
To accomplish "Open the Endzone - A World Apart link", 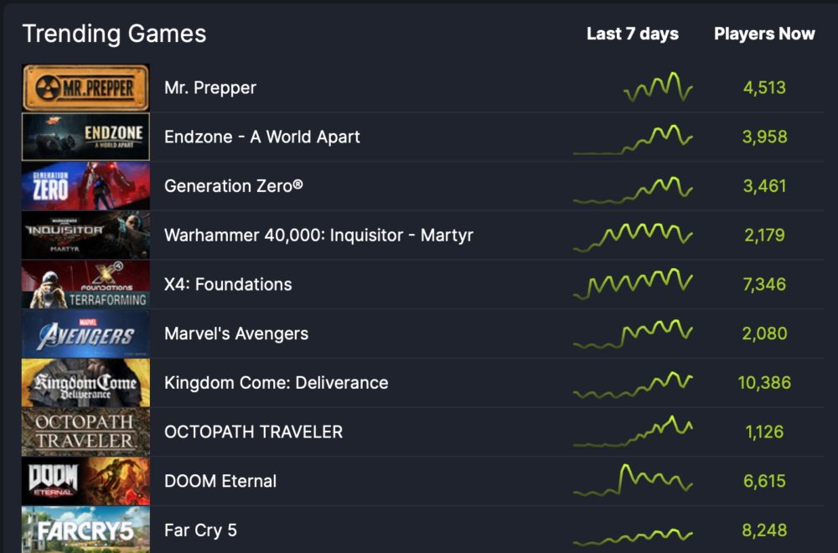I will 261,137.
